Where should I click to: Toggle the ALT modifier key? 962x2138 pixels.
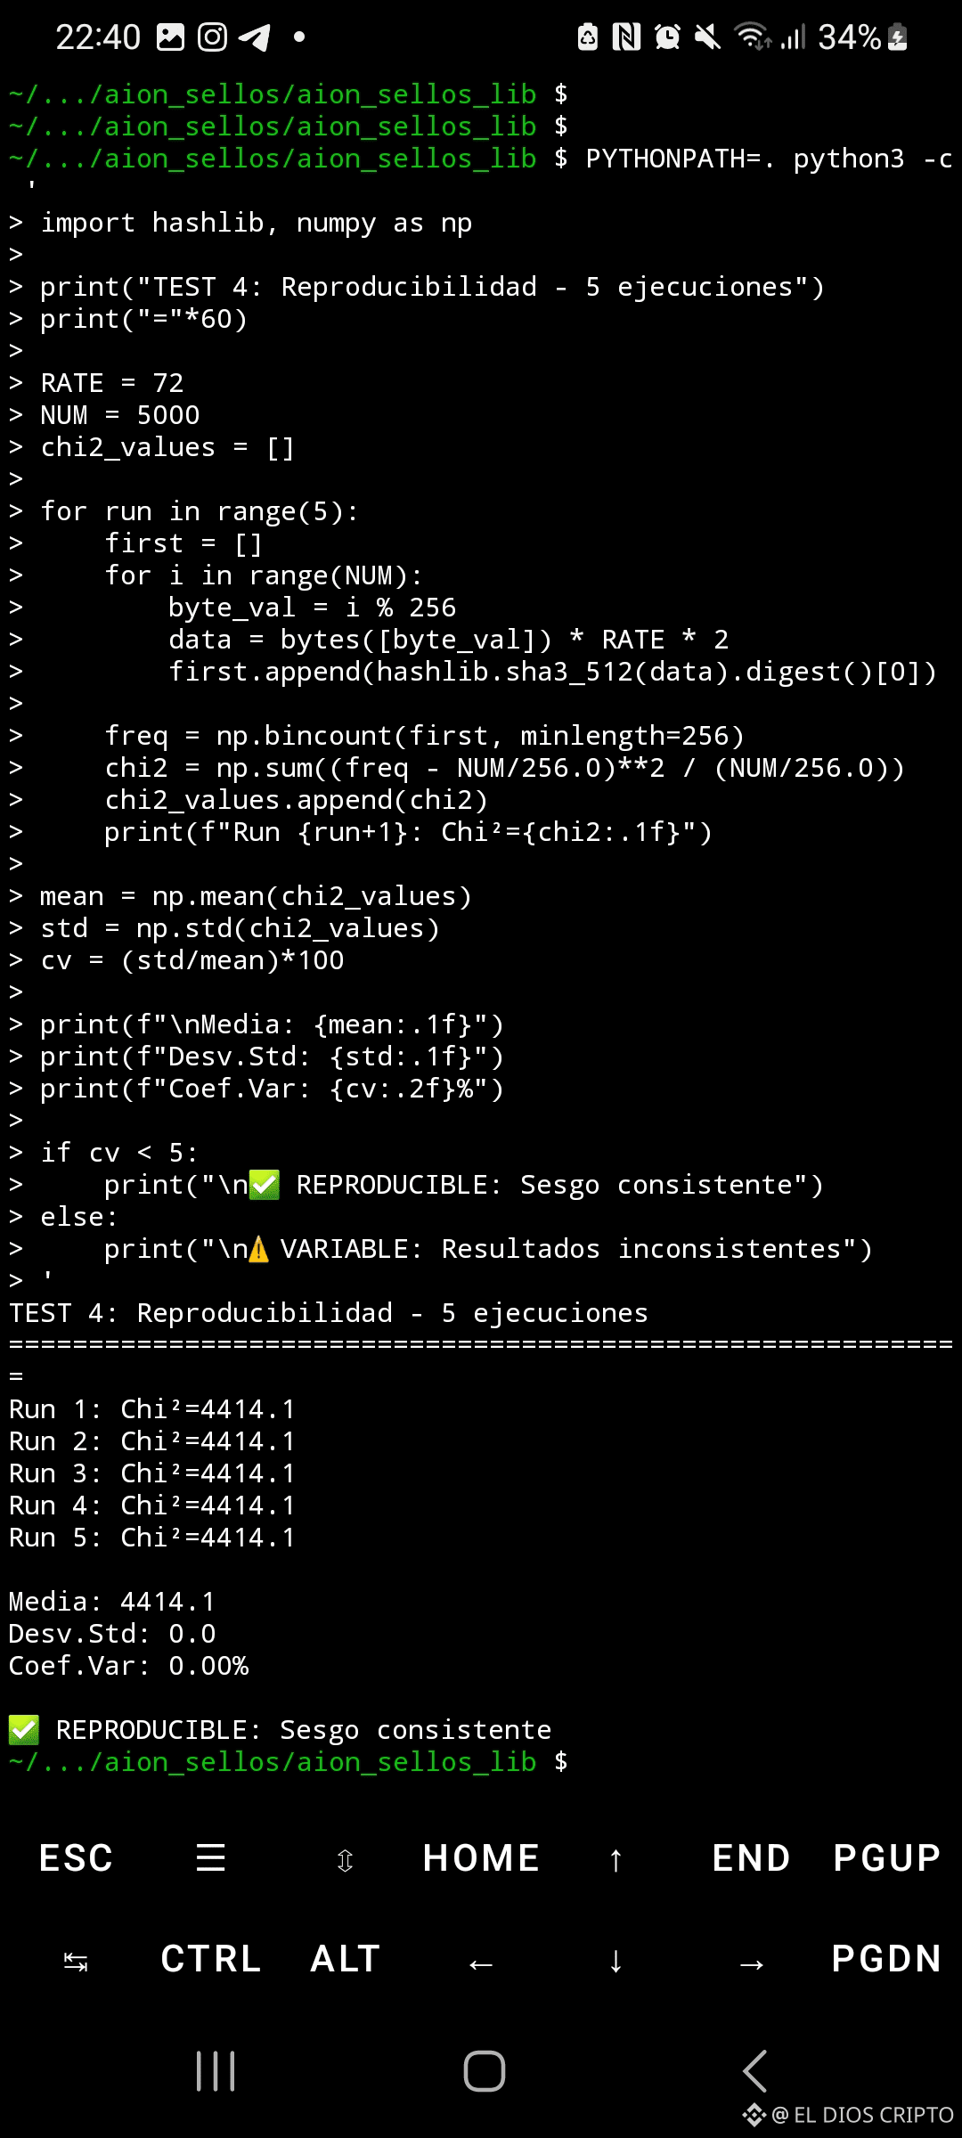click(346, 1959)
